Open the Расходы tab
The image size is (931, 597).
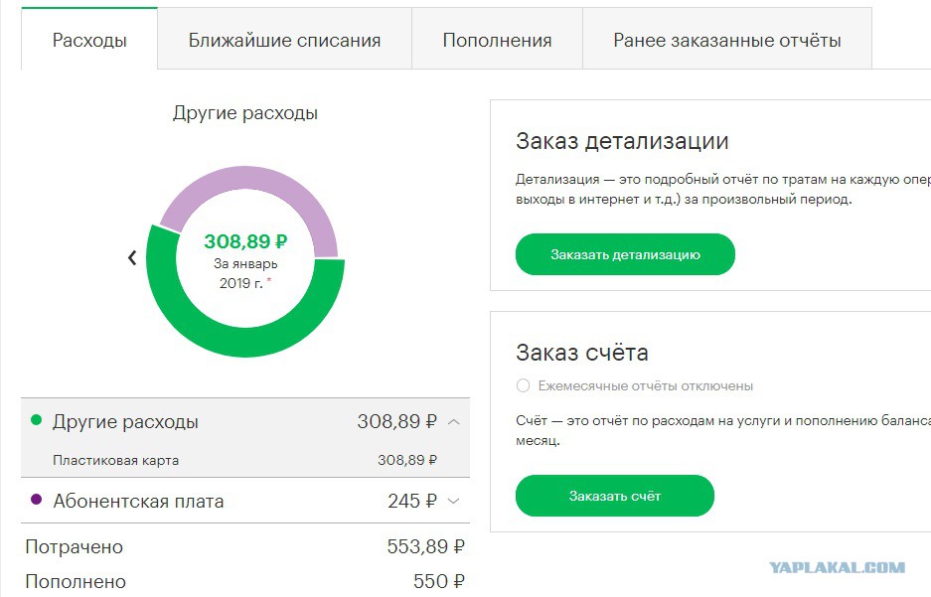(89, 39)
